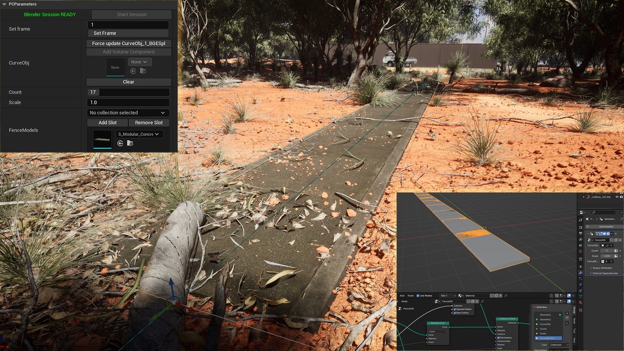624x351 pixels.
Task: Unlink FenceGN node group with X icon
Action: 477,301
